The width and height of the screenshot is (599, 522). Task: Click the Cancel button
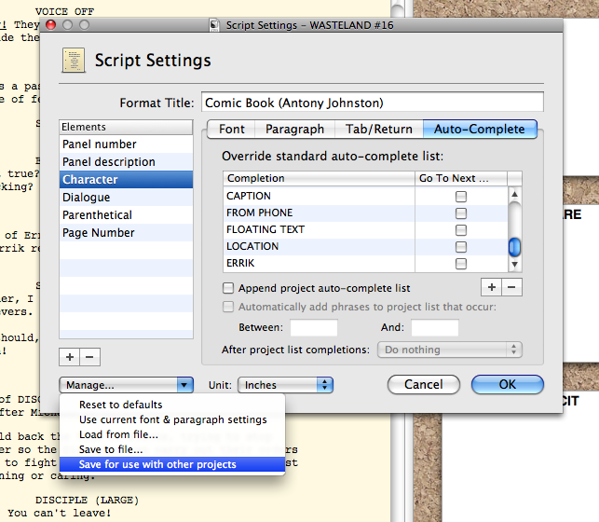[423, 384]
